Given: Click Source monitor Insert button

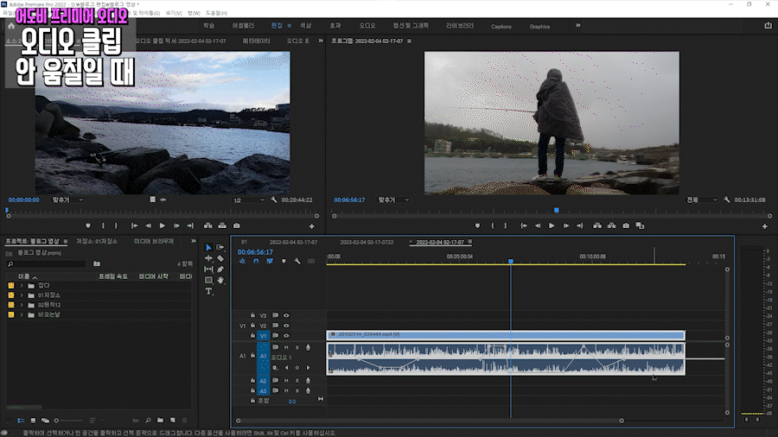Looking at the screenshot, I should point(207,225).
